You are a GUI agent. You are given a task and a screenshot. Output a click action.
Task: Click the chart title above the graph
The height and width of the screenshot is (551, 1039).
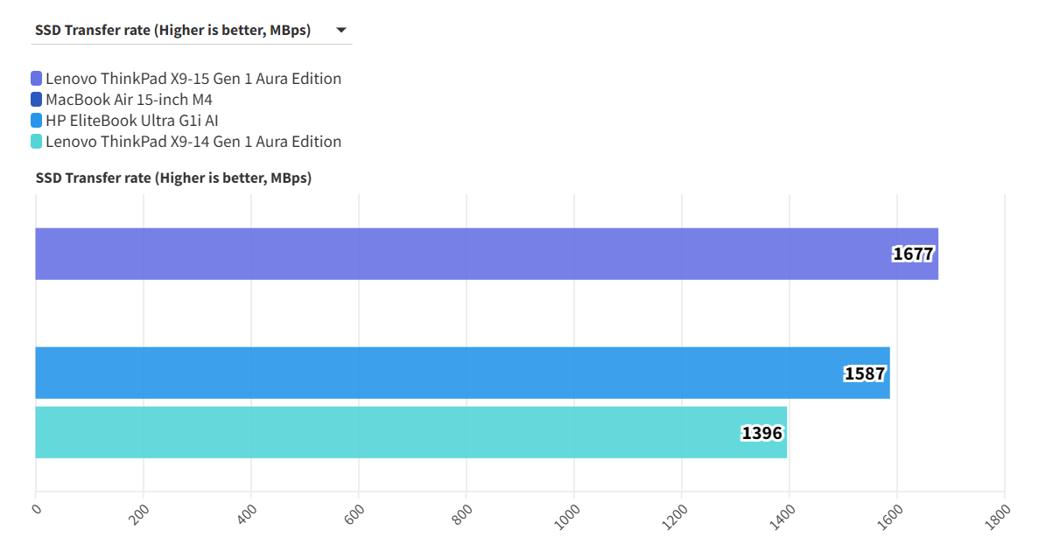[173, 178]
